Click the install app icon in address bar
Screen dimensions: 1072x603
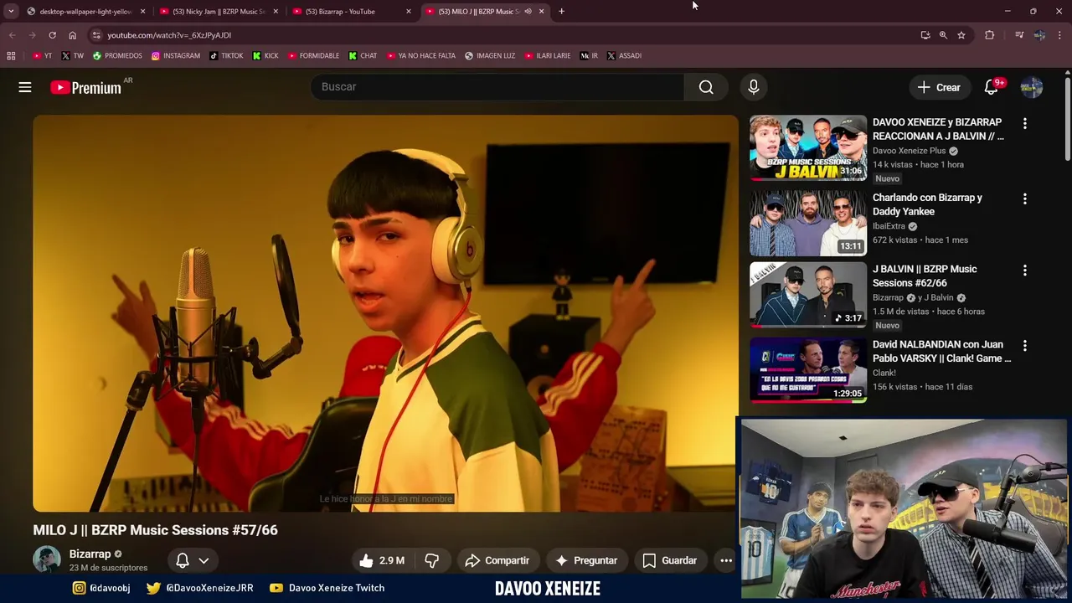click(x=925, y=35)
